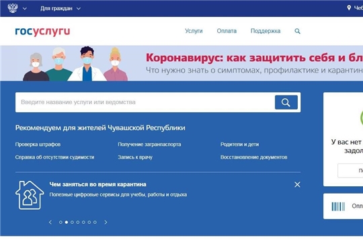Image resolution: width=363 pixels, height=242 pixels.
Task: Open 'Чем заняться во время карантина' title
Action: click(x=97, y=184)
